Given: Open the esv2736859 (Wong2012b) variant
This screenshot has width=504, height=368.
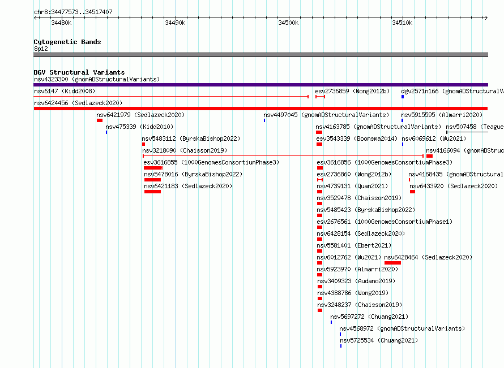Looking at the screenshot, I should coord(352,91).
